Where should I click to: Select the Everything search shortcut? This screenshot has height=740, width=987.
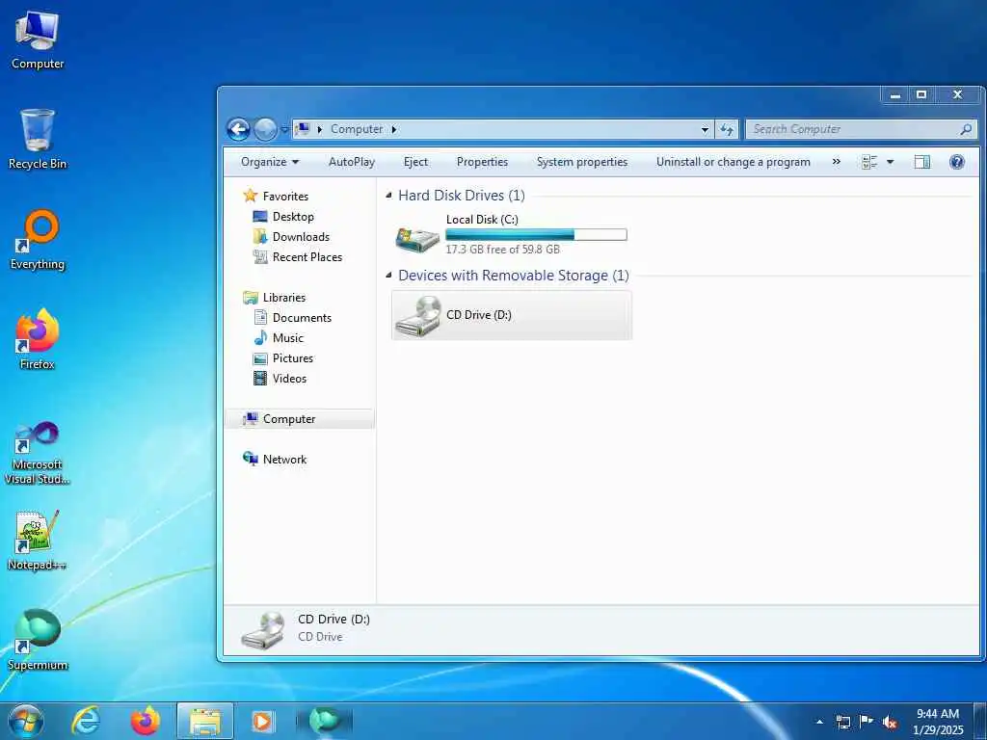38,239
